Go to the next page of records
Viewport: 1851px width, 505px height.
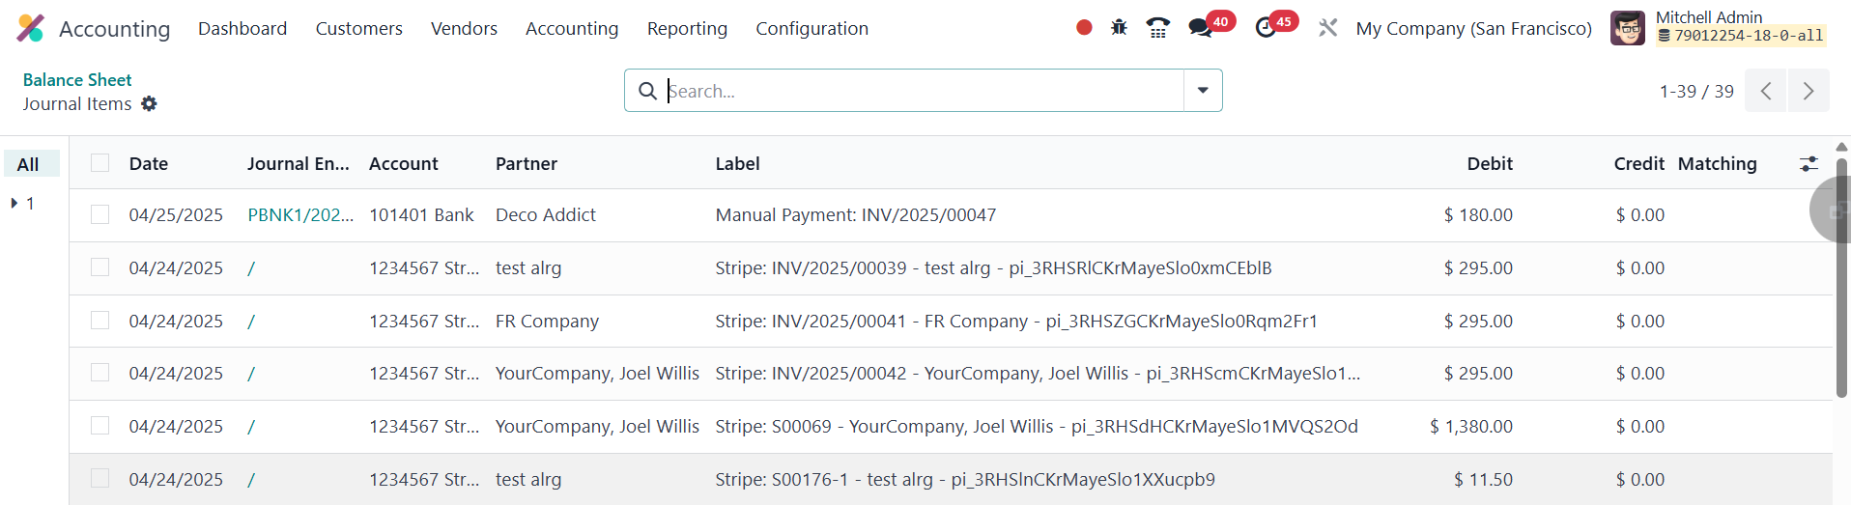click(1808, 91)
